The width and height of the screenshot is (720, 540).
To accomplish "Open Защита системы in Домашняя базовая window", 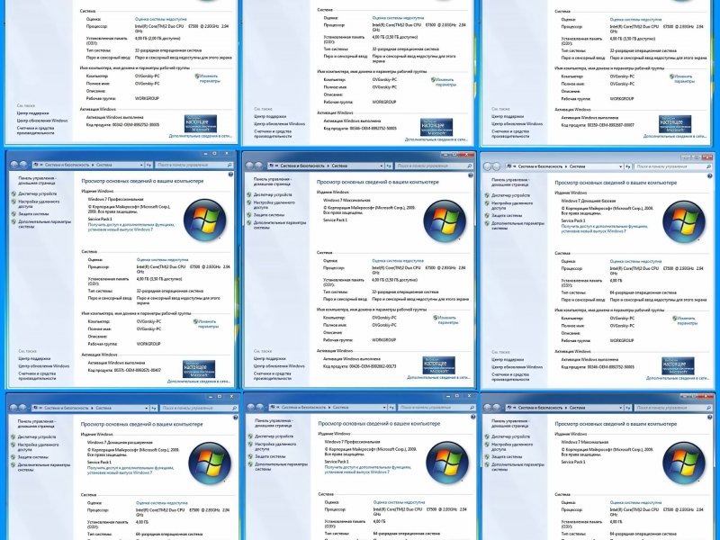I will click(508, 215).
